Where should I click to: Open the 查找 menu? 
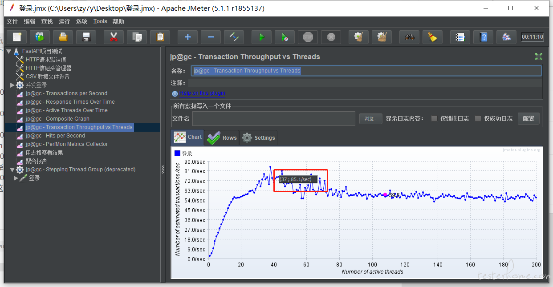coord(47,21)
